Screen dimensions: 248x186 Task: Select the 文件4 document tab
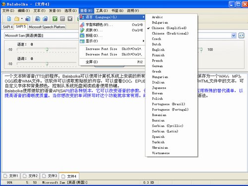(x=69, y=176)
